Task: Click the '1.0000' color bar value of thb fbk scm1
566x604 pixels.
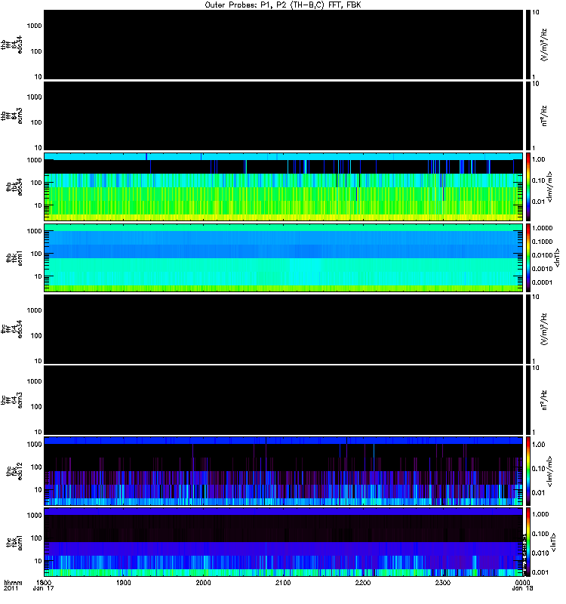Action: [x=542, y=228]
